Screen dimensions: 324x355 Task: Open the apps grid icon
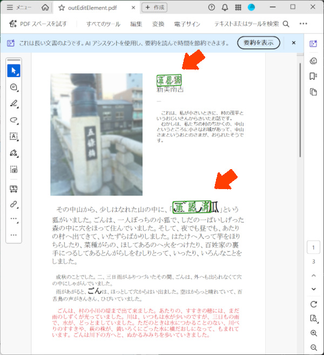point(238,8)
